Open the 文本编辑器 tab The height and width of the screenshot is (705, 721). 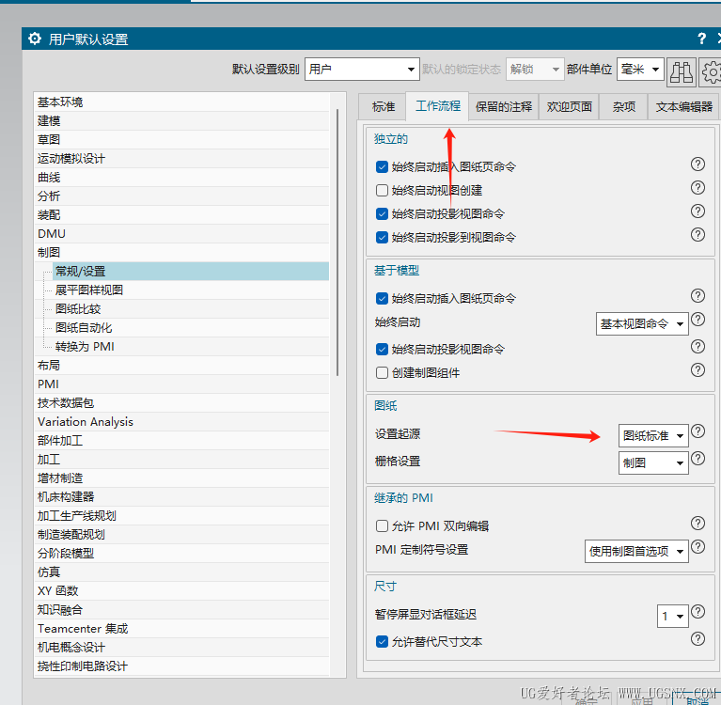[683, 107]
